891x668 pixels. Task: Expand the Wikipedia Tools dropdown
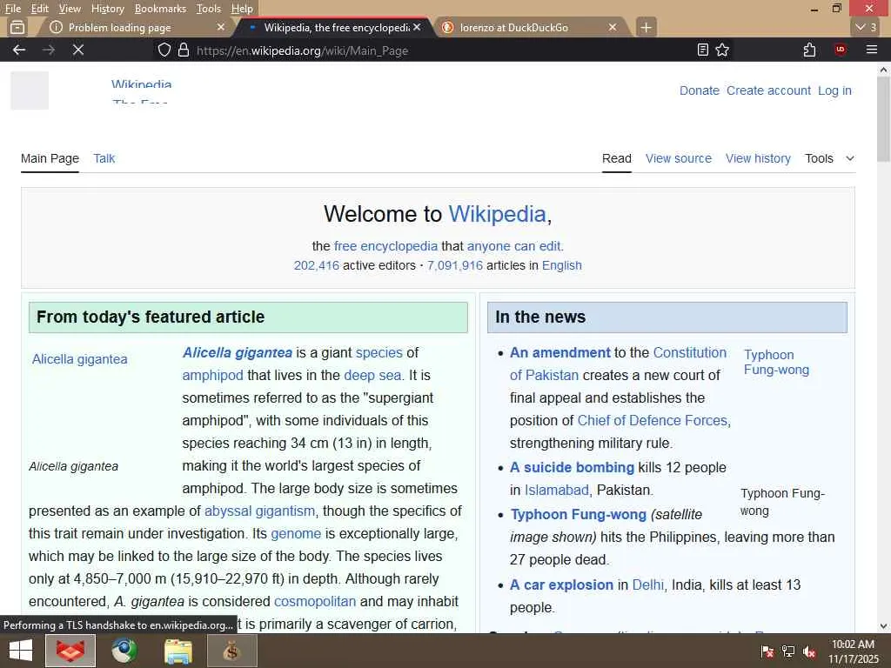coord(829,158)
